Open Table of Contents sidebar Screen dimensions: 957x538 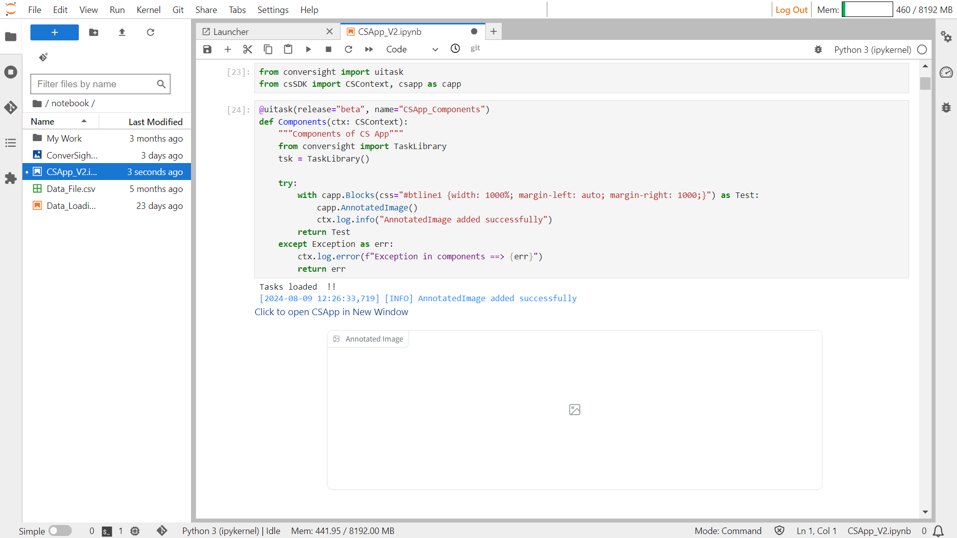click(10, 143)
